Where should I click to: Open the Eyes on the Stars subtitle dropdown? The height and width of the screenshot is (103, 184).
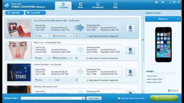(43, 80)
